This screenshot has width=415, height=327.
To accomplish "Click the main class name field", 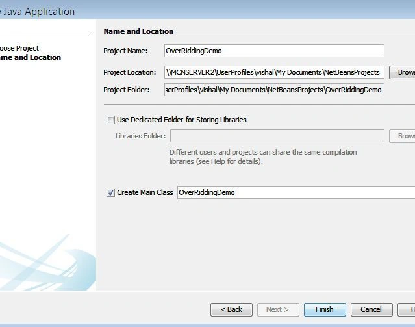I will coord(296,192).
